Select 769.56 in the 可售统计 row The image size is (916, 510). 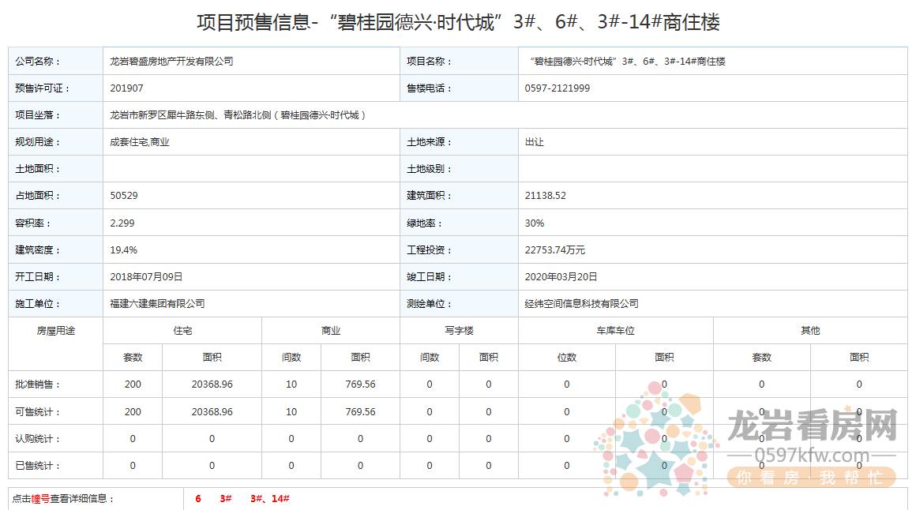point(360,412)
